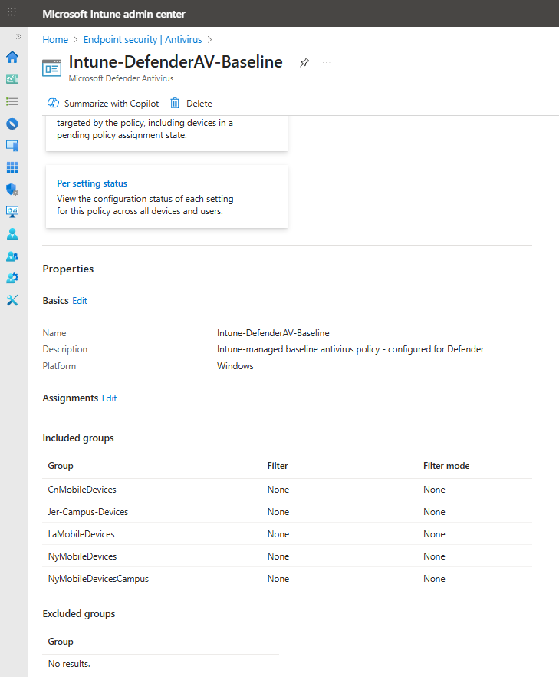Click the Included groups heading
Screen dimensions: 559x677
coord(78,438)
